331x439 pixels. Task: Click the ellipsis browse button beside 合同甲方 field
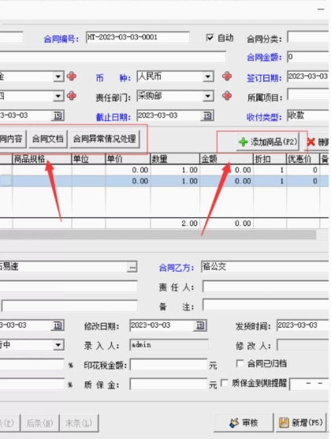click(132, 267)
